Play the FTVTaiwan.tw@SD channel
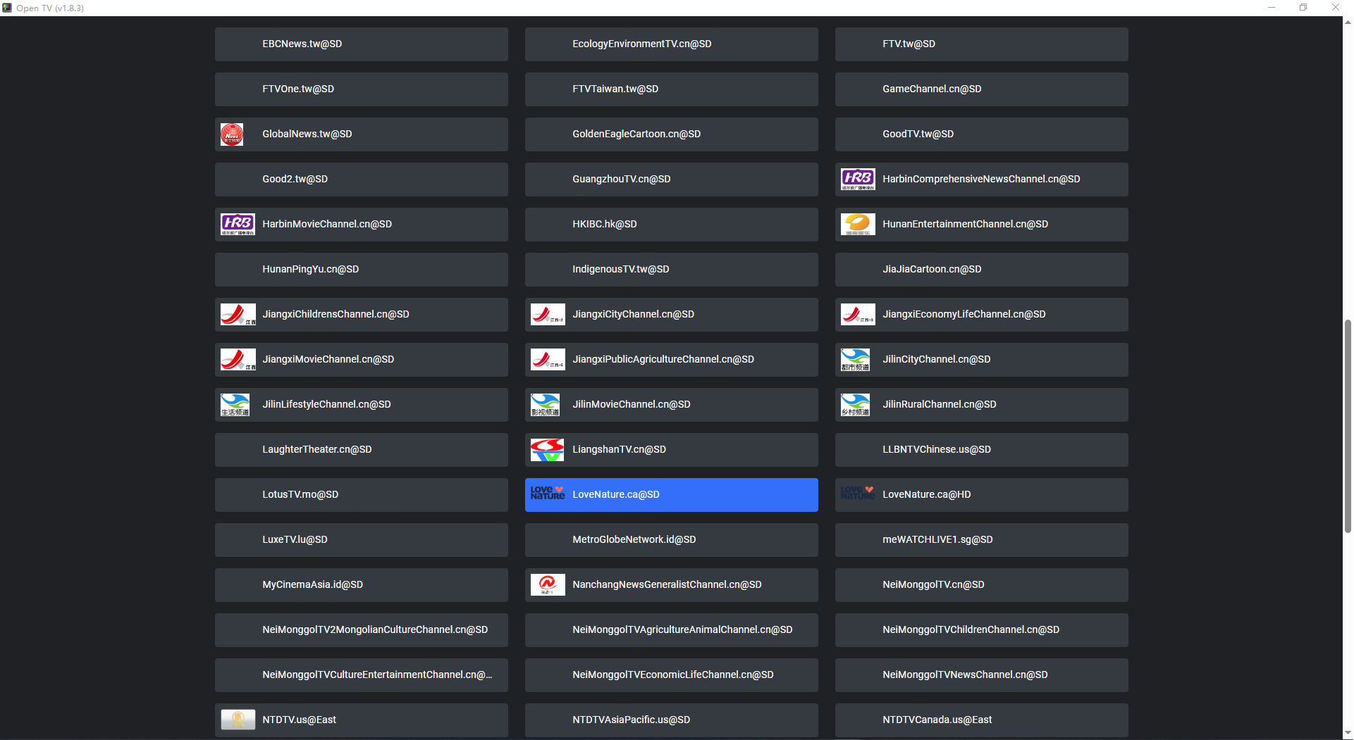Screen dimensions: 1354x740 [x=671, y=89]
